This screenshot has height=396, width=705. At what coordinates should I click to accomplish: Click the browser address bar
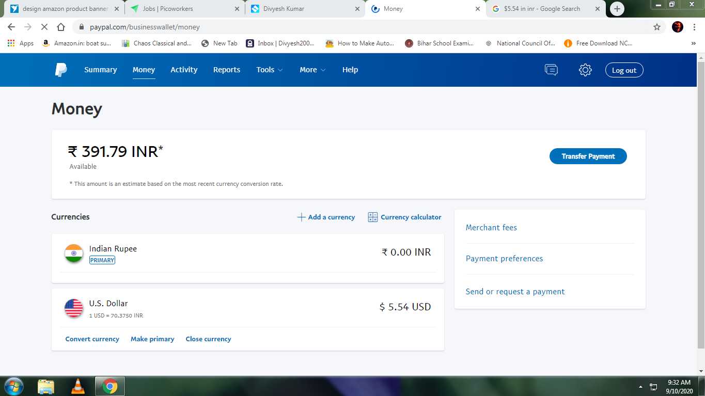tap(362, 27)
